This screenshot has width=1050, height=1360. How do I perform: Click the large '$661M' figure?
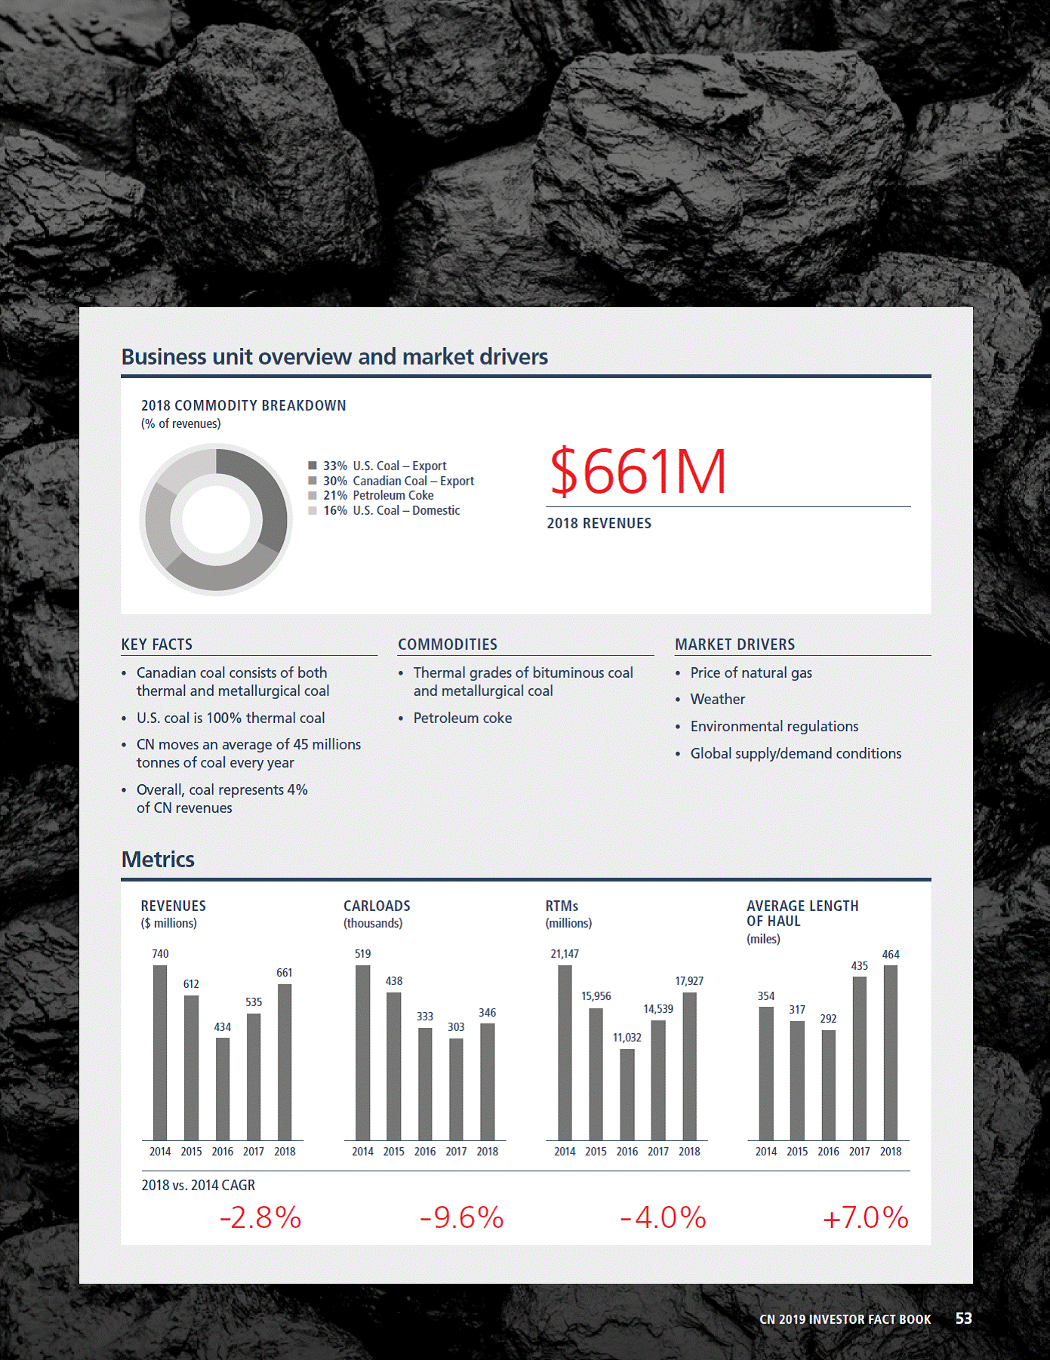click(638, 471)
